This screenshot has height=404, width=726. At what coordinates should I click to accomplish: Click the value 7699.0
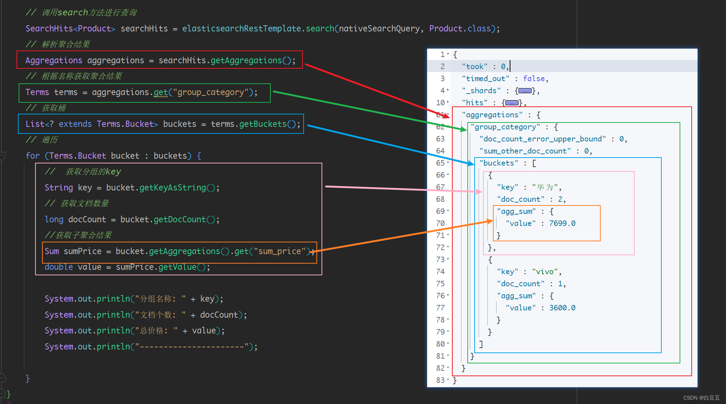tap(562, 223)
